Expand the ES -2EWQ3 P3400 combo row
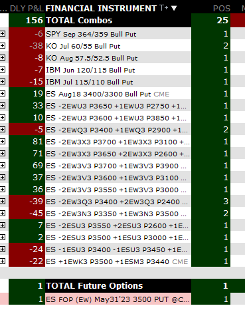Viewport: 245px width, 312px height. click(x=3, y=130)
